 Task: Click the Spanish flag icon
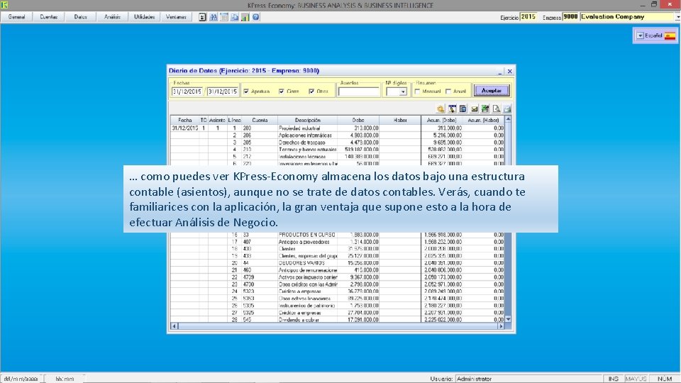tap(670, 35)
